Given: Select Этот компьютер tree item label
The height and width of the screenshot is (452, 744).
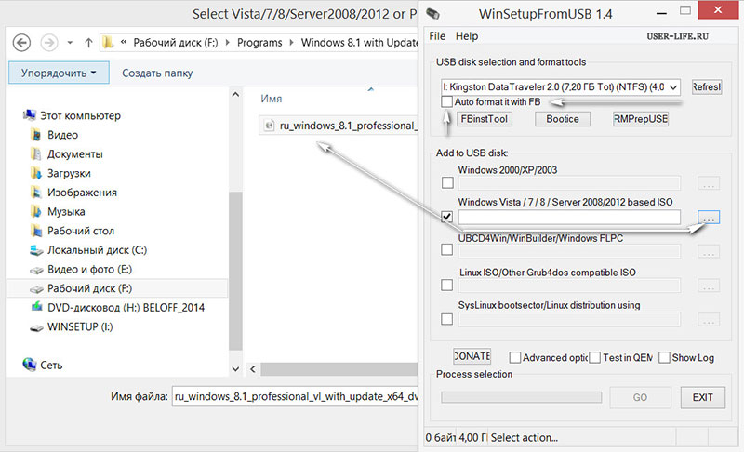Looking at the screenshot, I should [80, 115].
